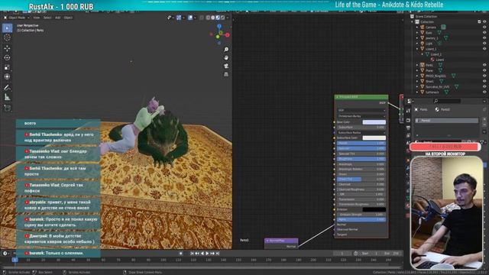Screen dimensions: 489x275
Task: Open viewport shading options dropdown arrow
Action: pyautogui.click(x=227, y=18)
